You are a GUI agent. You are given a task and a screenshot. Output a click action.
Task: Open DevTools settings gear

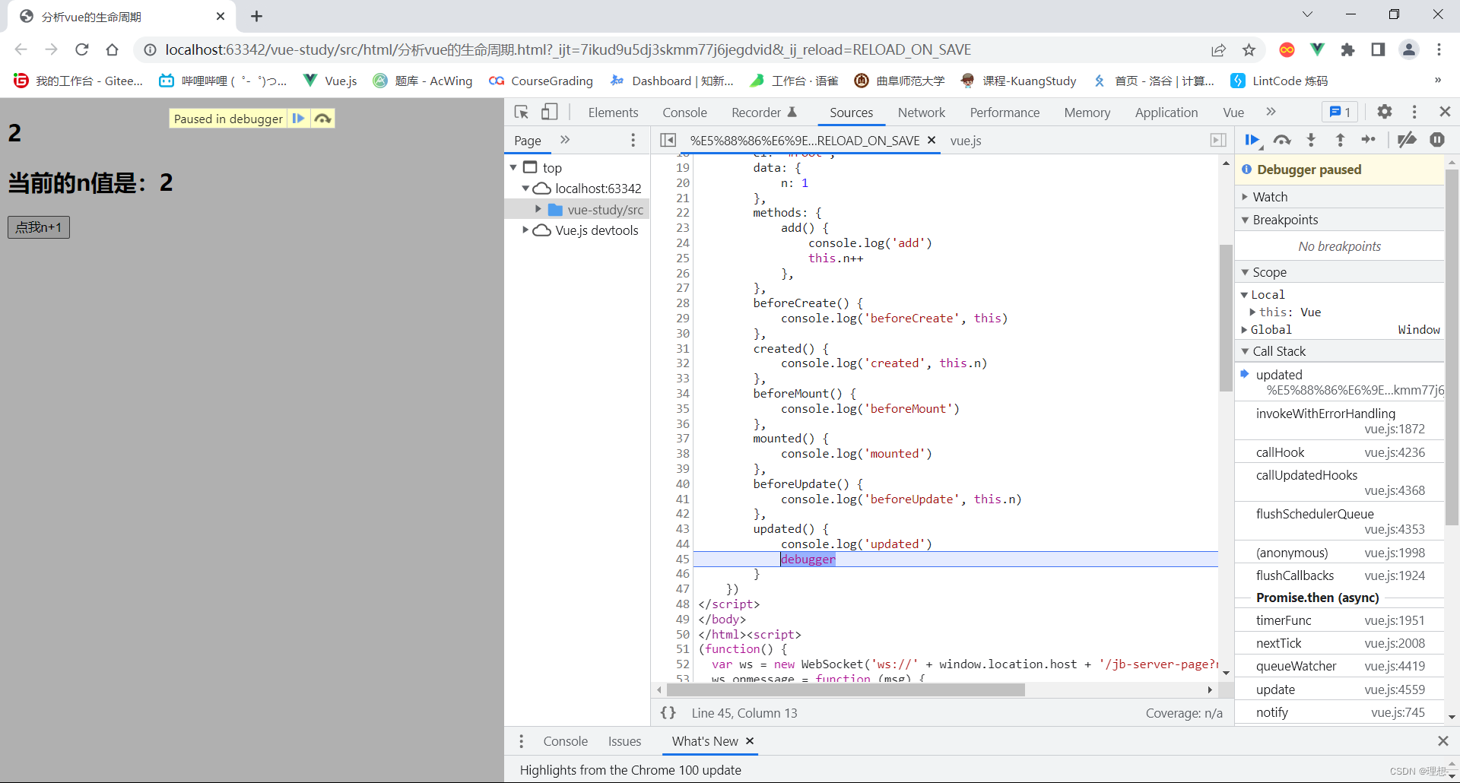(x=1385, y=112)
